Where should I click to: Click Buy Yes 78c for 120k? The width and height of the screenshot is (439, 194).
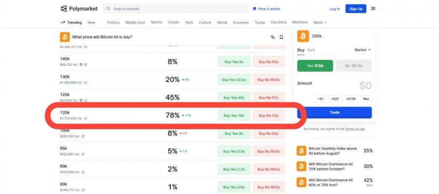[234, 116]
